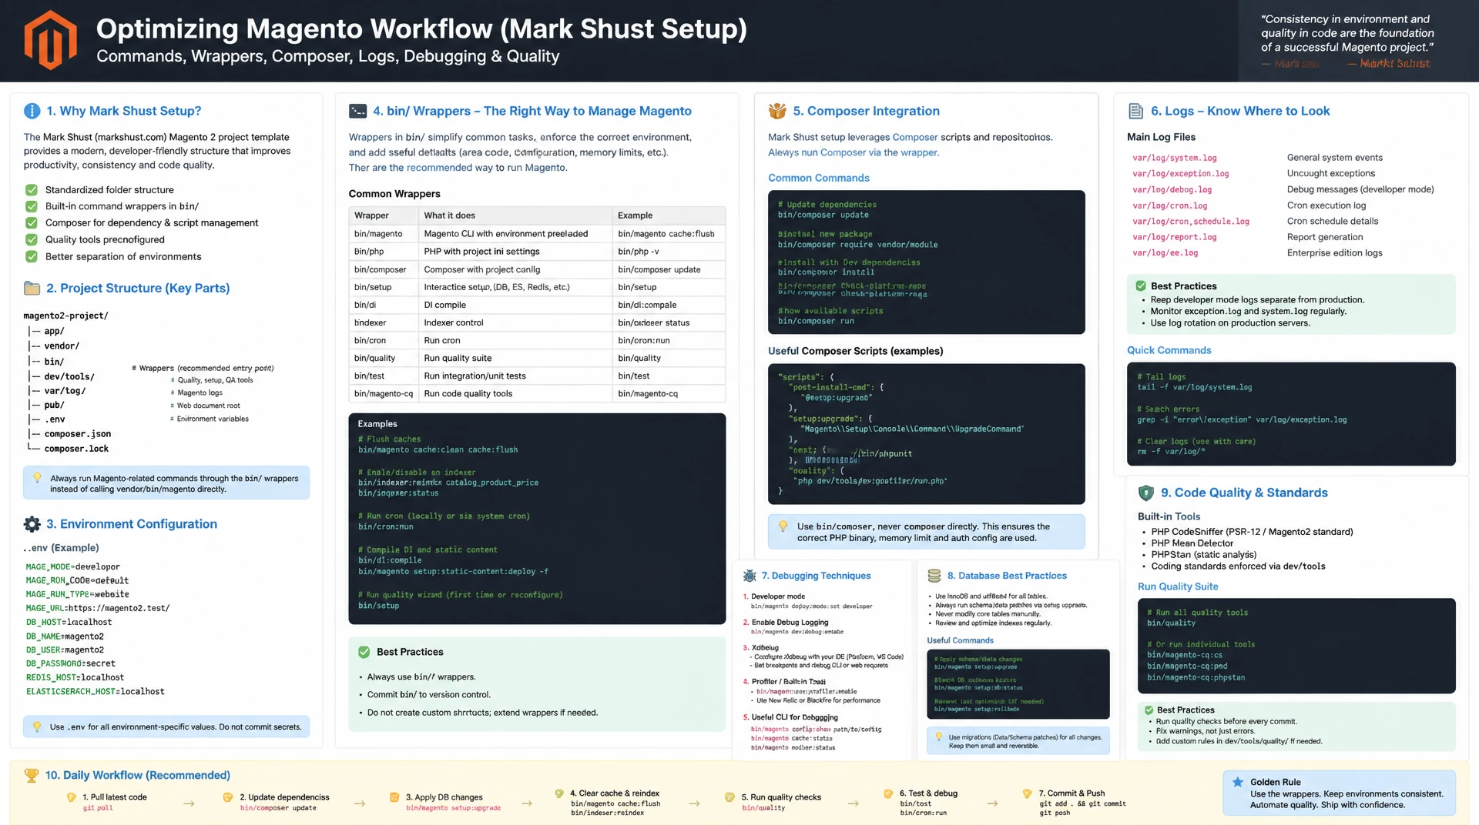Select the .env entry in the project tree
This screenshot has height=825, width=1479.
[x=55, y=419]
